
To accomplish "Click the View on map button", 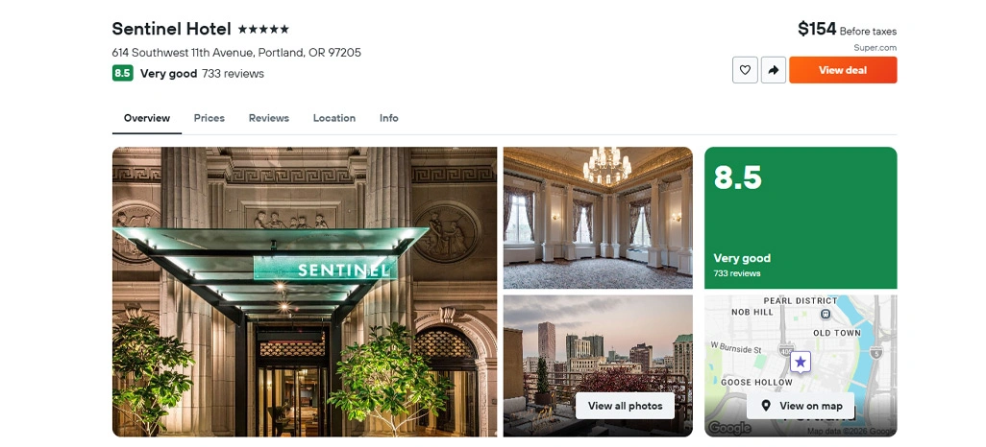I will coord(801,406).
